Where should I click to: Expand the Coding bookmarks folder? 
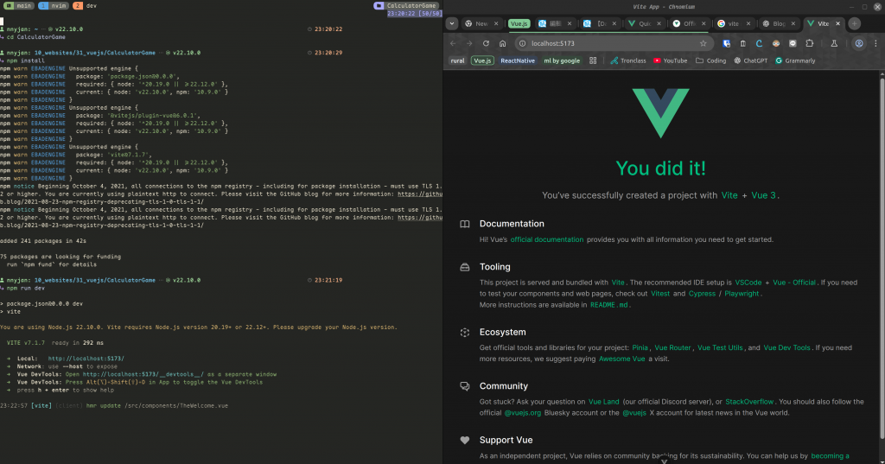tap(710, 60)
